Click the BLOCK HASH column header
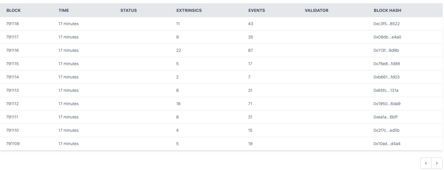The width and height of the screenshot is (444, 170). [x=387, y=10]
